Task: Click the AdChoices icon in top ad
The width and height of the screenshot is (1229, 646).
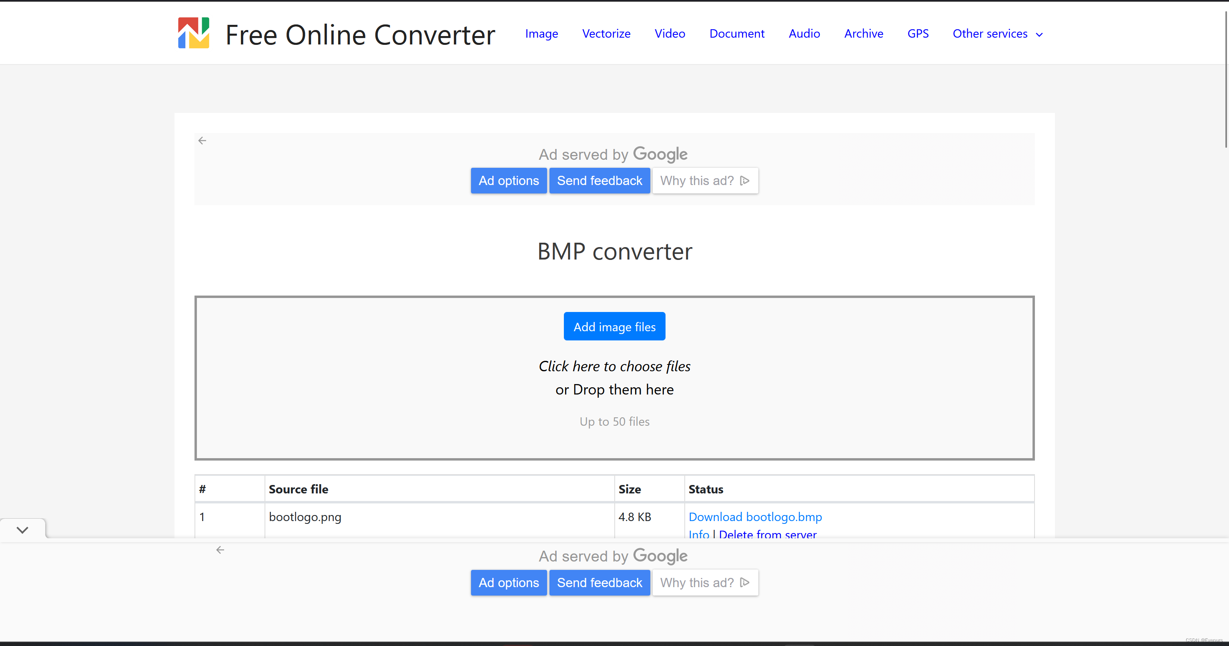Action: coord(745,181)
